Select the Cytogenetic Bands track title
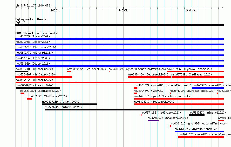Viewport: 231px width, 147px height. pyautogui.click(x=31, y=19)
